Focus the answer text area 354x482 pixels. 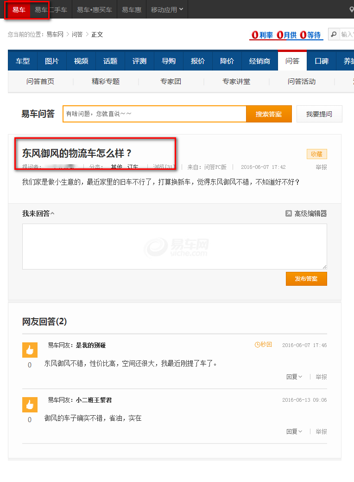pos(174,246)
